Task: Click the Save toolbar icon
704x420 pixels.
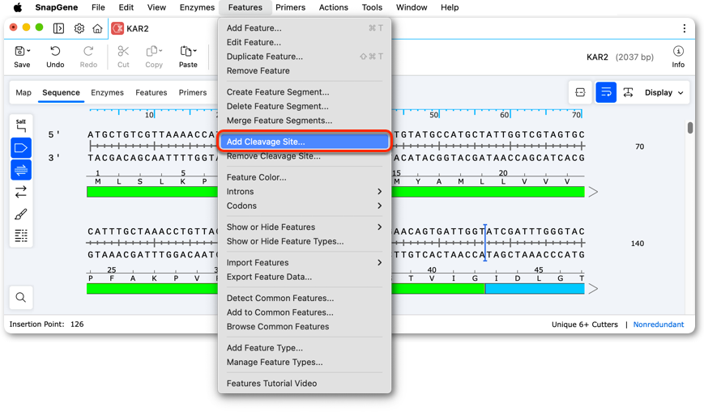Action: click(x=19, y=51)
